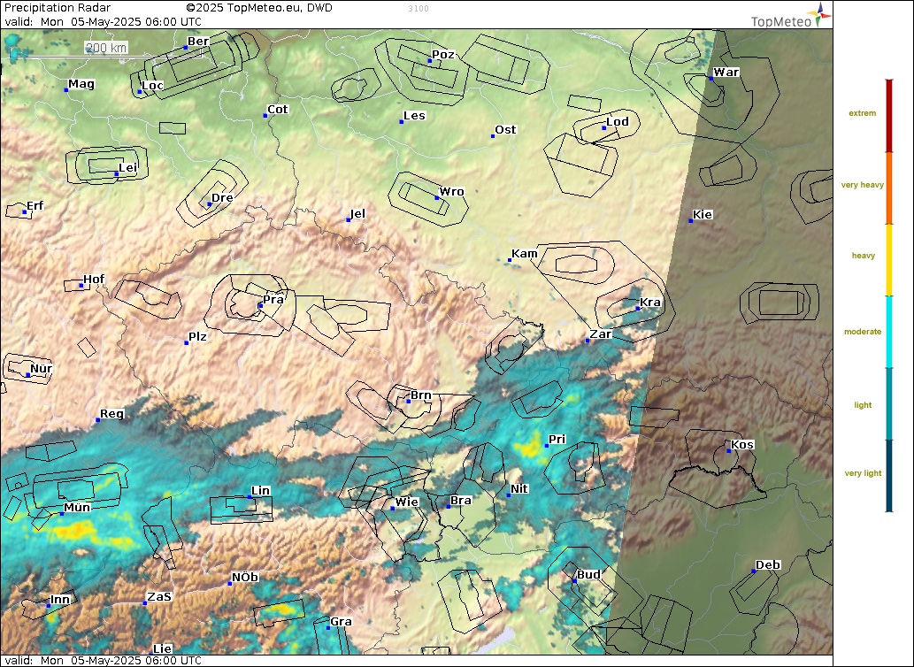Click the Loc city marker
This screenshot has height=667, width=914.
click(139, 91)
